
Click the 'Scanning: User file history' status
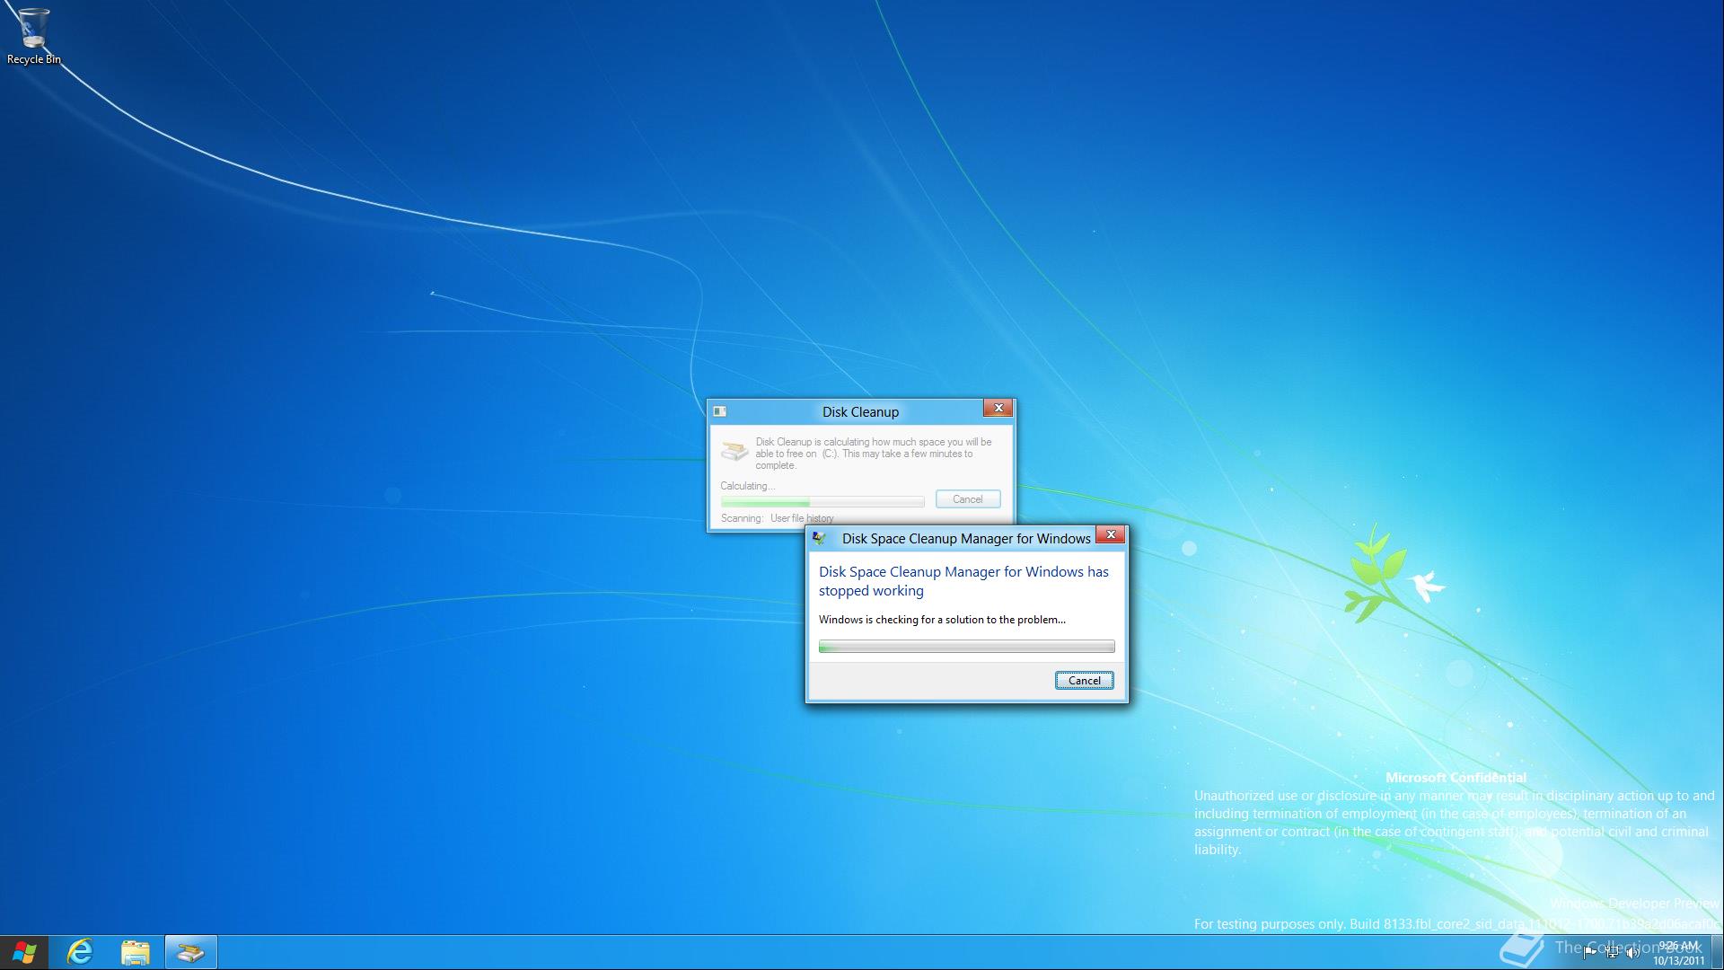point(777,518)
